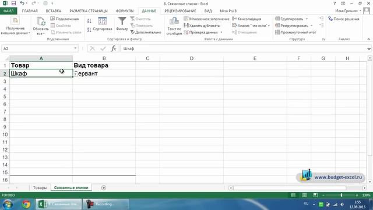Open Поиск решения solver
Image resolution: width=373 pixels, height=210 pixels.
pyautogui.click(x=343, y=19)
